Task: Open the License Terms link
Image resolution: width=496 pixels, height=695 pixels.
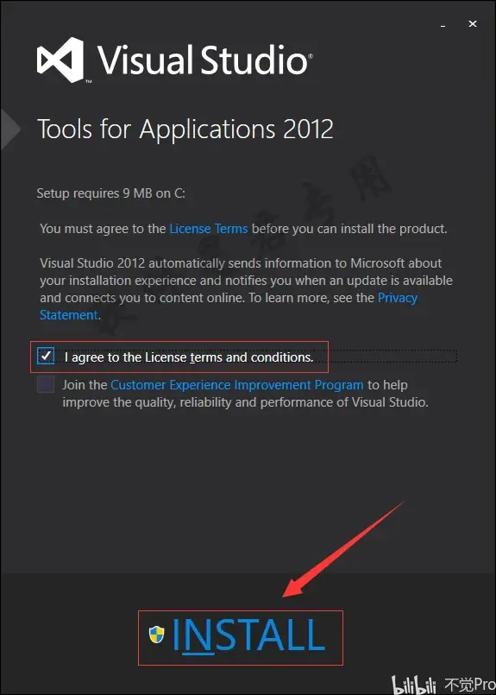Action: (x=209, y=229)
